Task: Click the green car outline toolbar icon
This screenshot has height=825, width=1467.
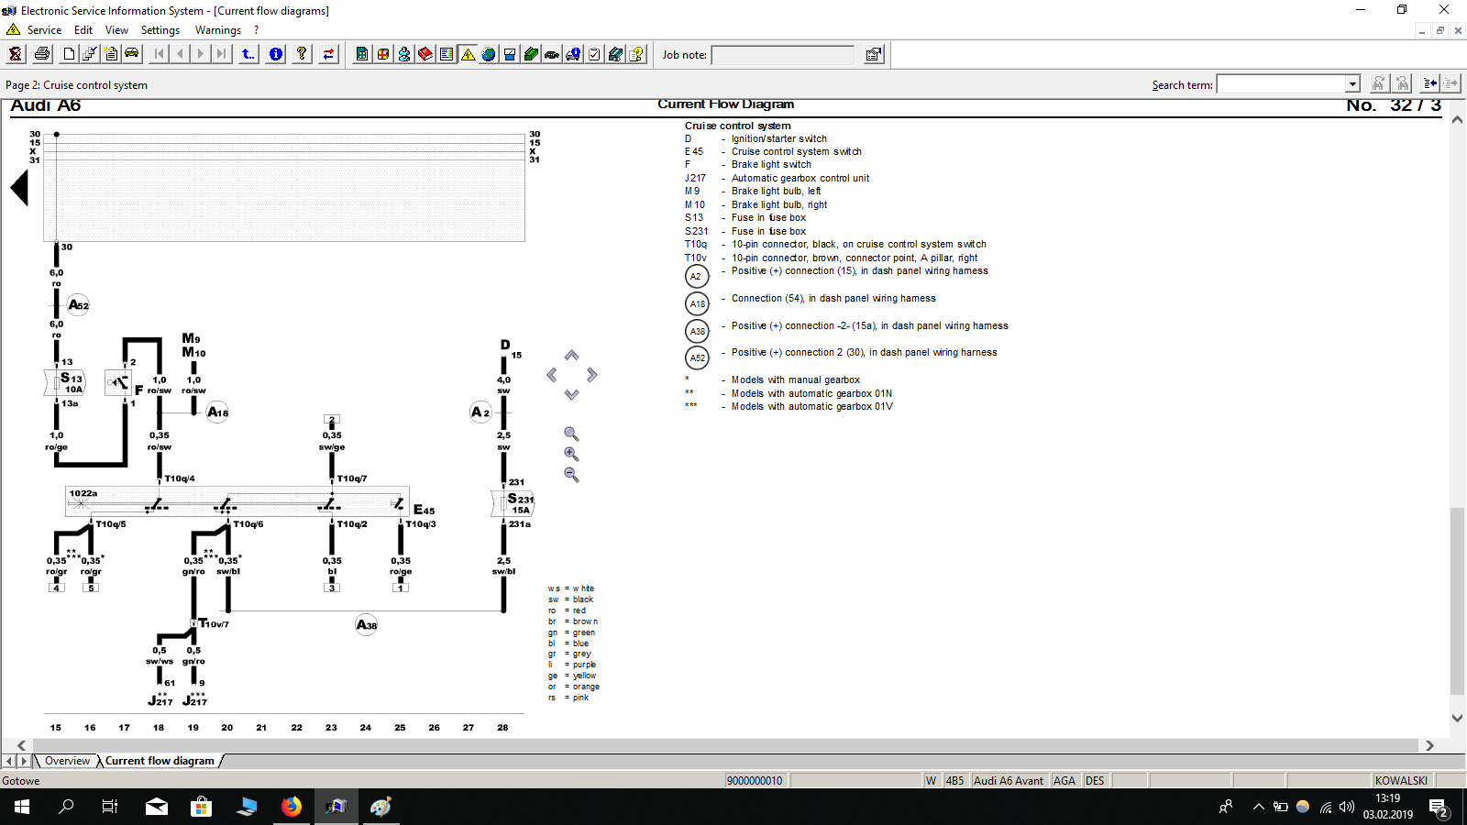Action: [552, 54]
